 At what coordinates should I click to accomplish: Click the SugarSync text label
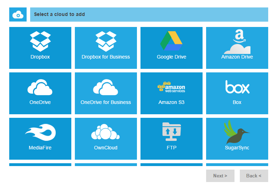pos(237,148)
